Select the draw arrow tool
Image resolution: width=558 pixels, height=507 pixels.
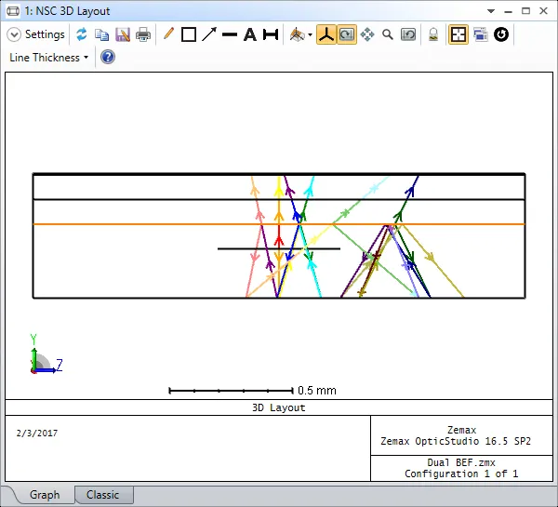pyautogui.click(x=209, y=34)
